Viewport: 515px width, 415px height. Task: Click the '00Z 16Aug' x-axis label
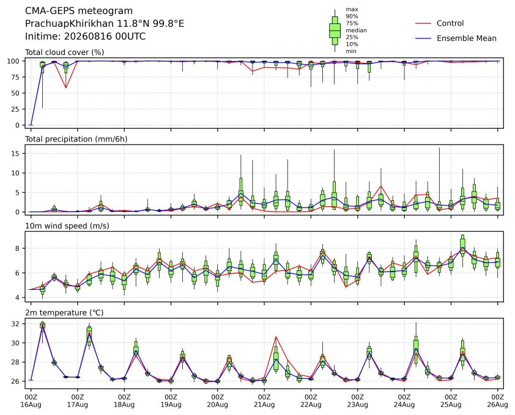click(x=31, y=401)
